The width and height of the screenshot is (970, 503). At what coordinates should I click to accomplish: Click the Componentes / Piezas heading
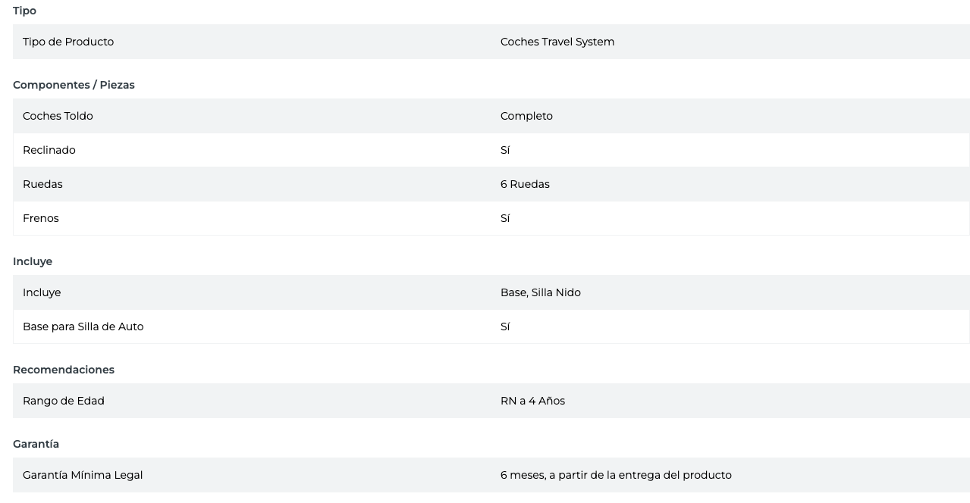tap(74, 85)
